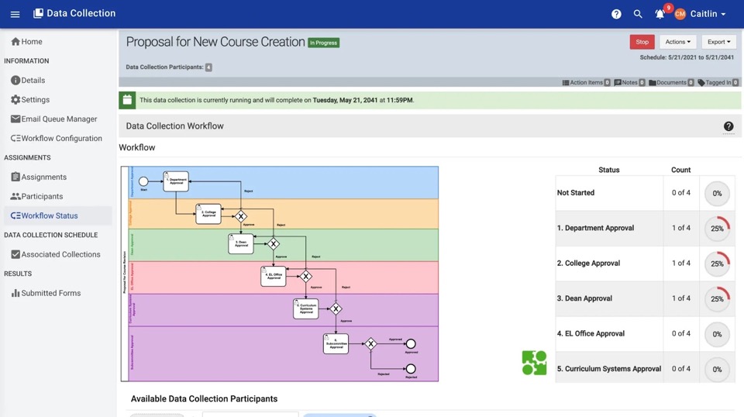The height and width of the screenshot is (417, 744).
Task: Click the Approved end event circle
Action: pyautogui.click(x=411, y=344)
